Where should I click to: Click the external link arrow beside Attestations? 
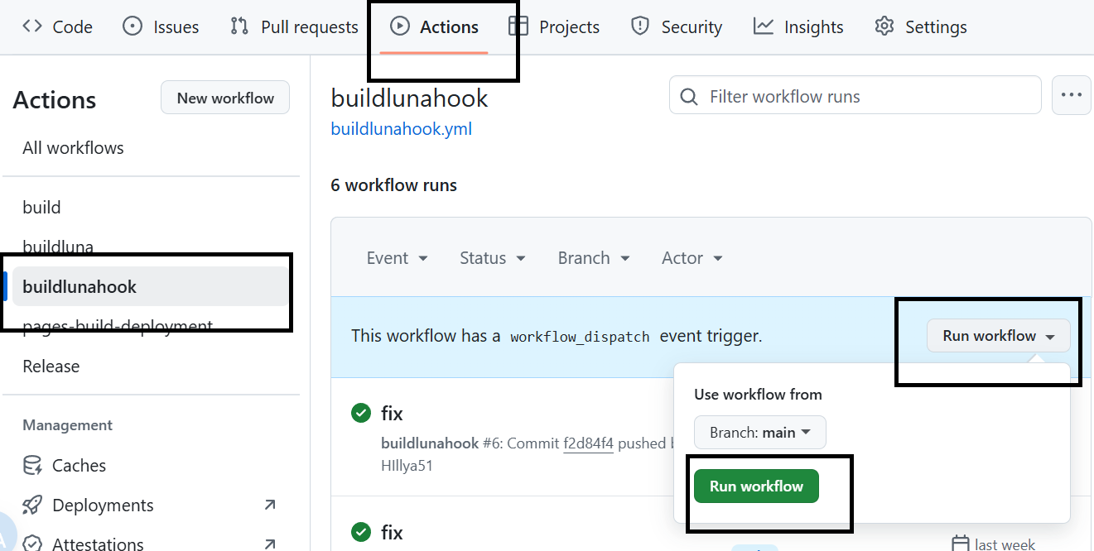[269, 544]
